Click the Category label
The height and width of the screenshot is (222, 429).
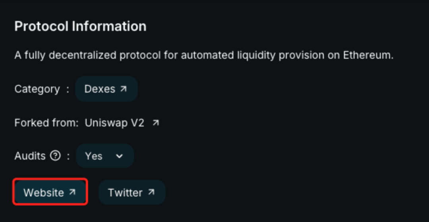[x=37, y=89]
